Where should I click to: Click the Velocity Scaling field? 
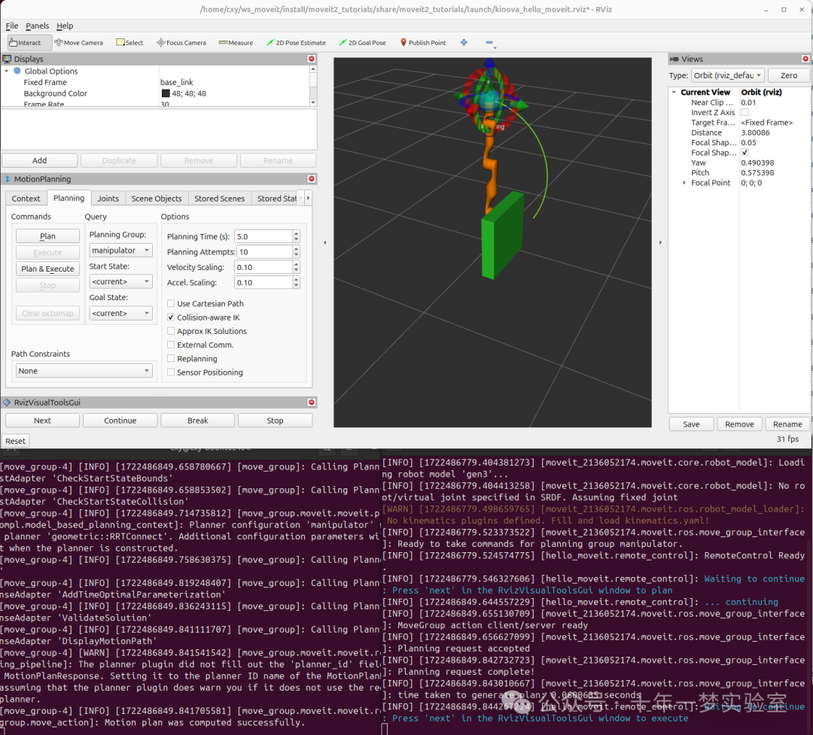263,267
